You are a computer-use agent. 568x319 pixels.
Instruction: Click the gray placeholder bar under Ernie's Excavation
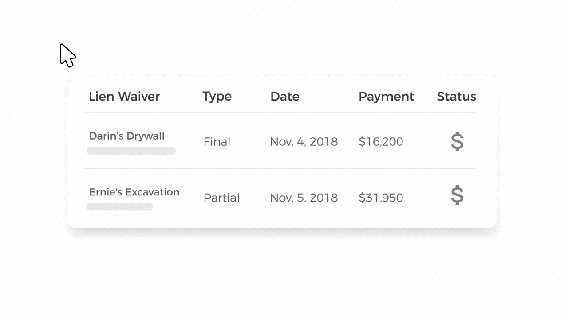pyautogui.click(x=119, y=206)
